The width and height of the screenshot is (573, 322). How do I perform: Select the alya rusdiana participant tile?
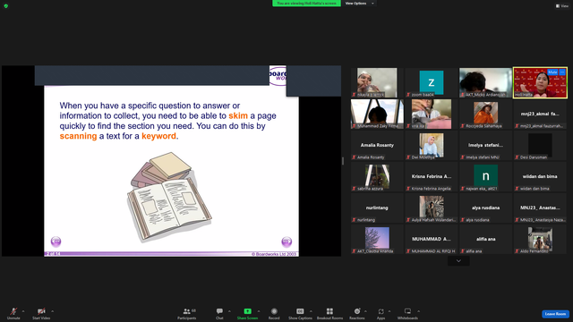pos(485,208)
